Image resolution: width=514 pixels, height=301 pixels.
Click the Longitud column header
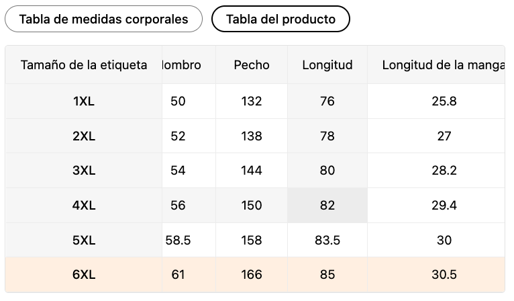click(327, 64)
